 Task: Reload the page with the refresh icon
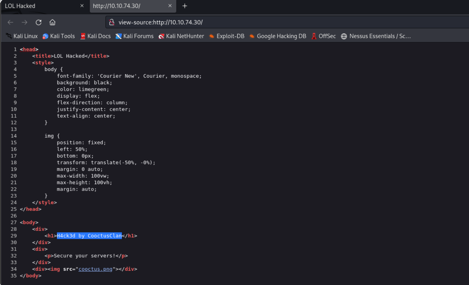38,22
